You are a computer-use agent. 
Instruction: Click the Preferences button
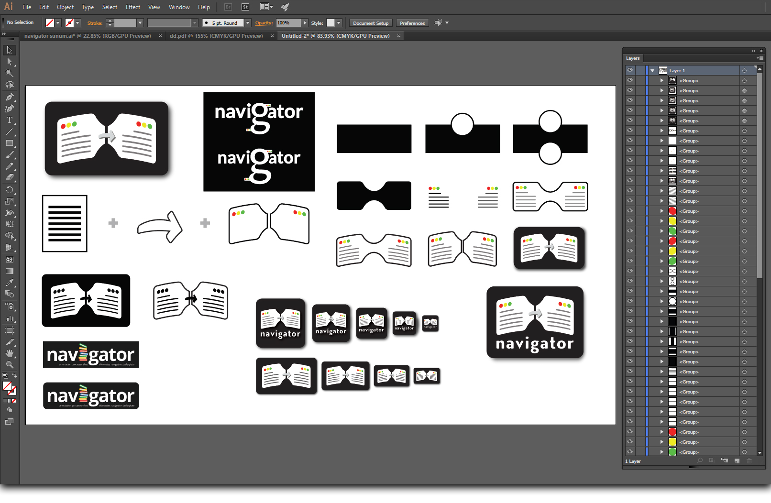click(412, 23)
